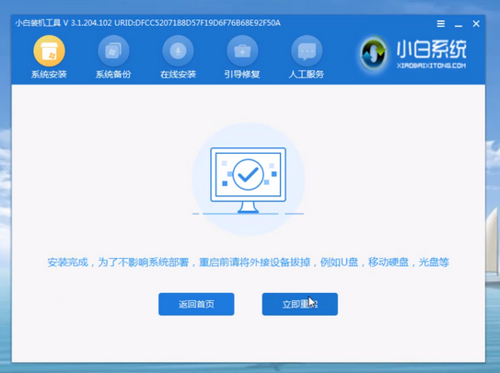This screenshot has width=500, height=373.
Task: Select the 人工服务 text label
Action: click(x=307, y=75)
